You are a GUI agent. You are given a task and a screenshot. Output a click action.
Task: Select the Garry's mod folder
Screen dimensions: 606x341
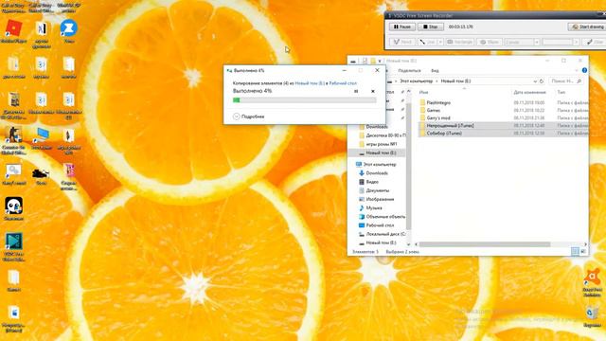(x=438, y=117)
